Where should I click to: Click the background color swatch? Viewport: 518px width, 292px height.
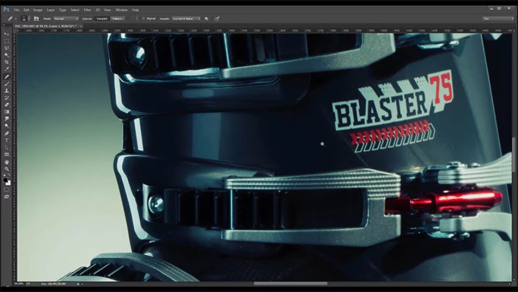8,183
